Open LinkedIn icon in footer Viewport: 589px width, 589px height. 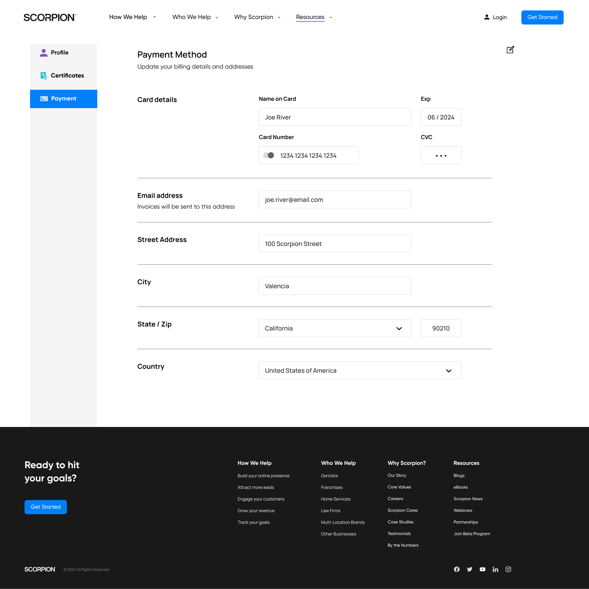point(495,569)
